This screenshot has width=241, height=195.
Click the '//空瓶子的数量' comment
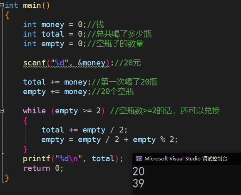[115, 44]
